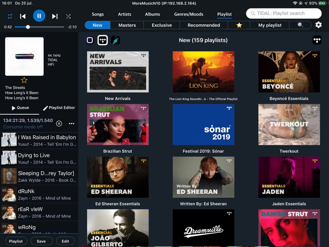Open the Artists tab
This screenshot has height=247, width=329.
(x=125, y=14)
